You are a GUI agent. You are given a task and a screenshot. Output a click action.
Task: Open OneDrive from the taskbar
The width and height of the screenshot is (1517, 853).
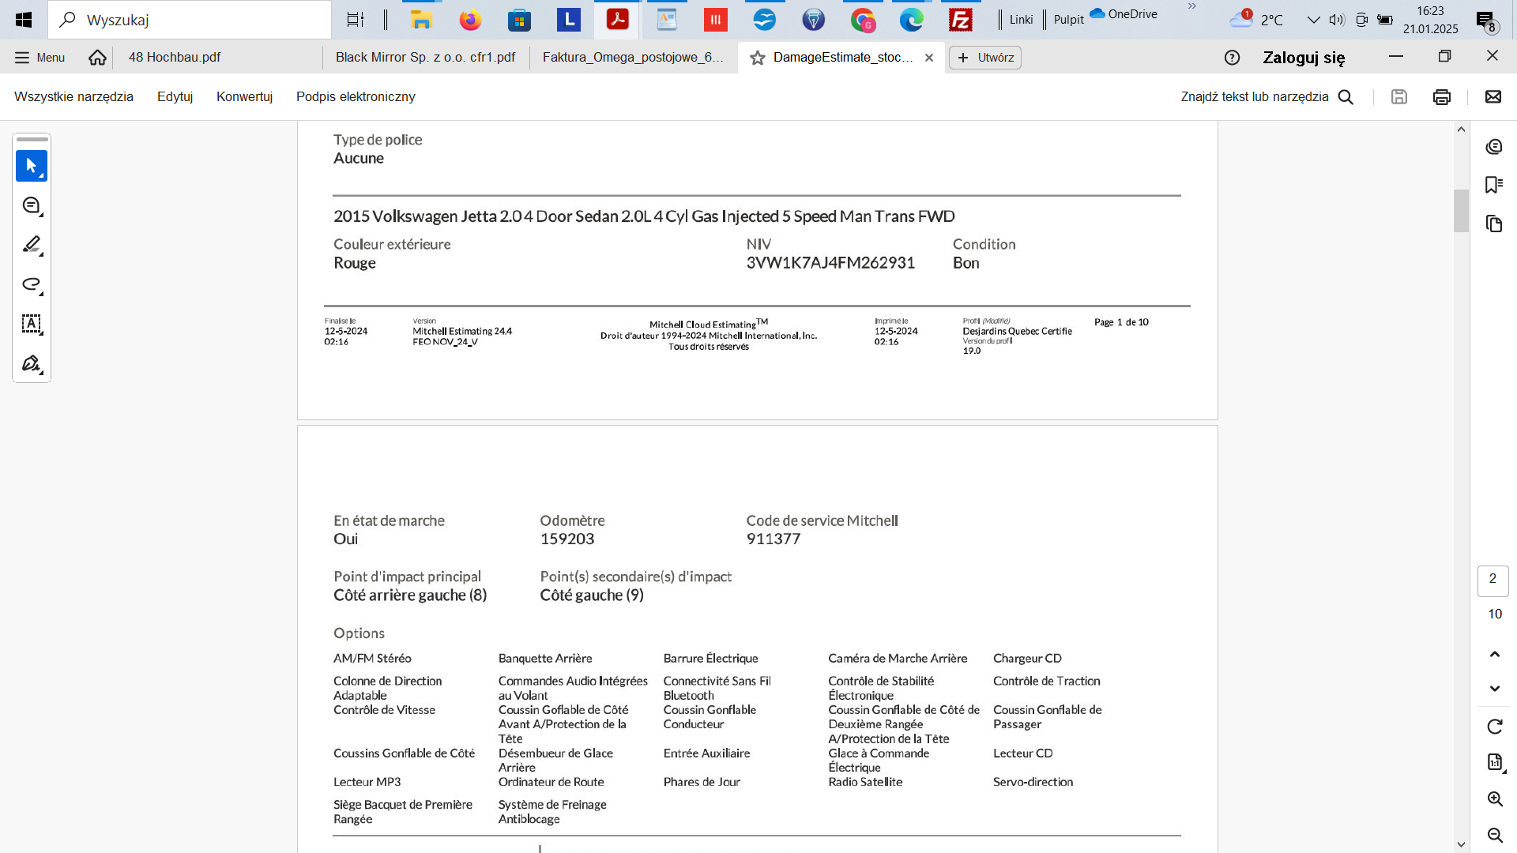pyautogui.click(x=1124, y=13)
